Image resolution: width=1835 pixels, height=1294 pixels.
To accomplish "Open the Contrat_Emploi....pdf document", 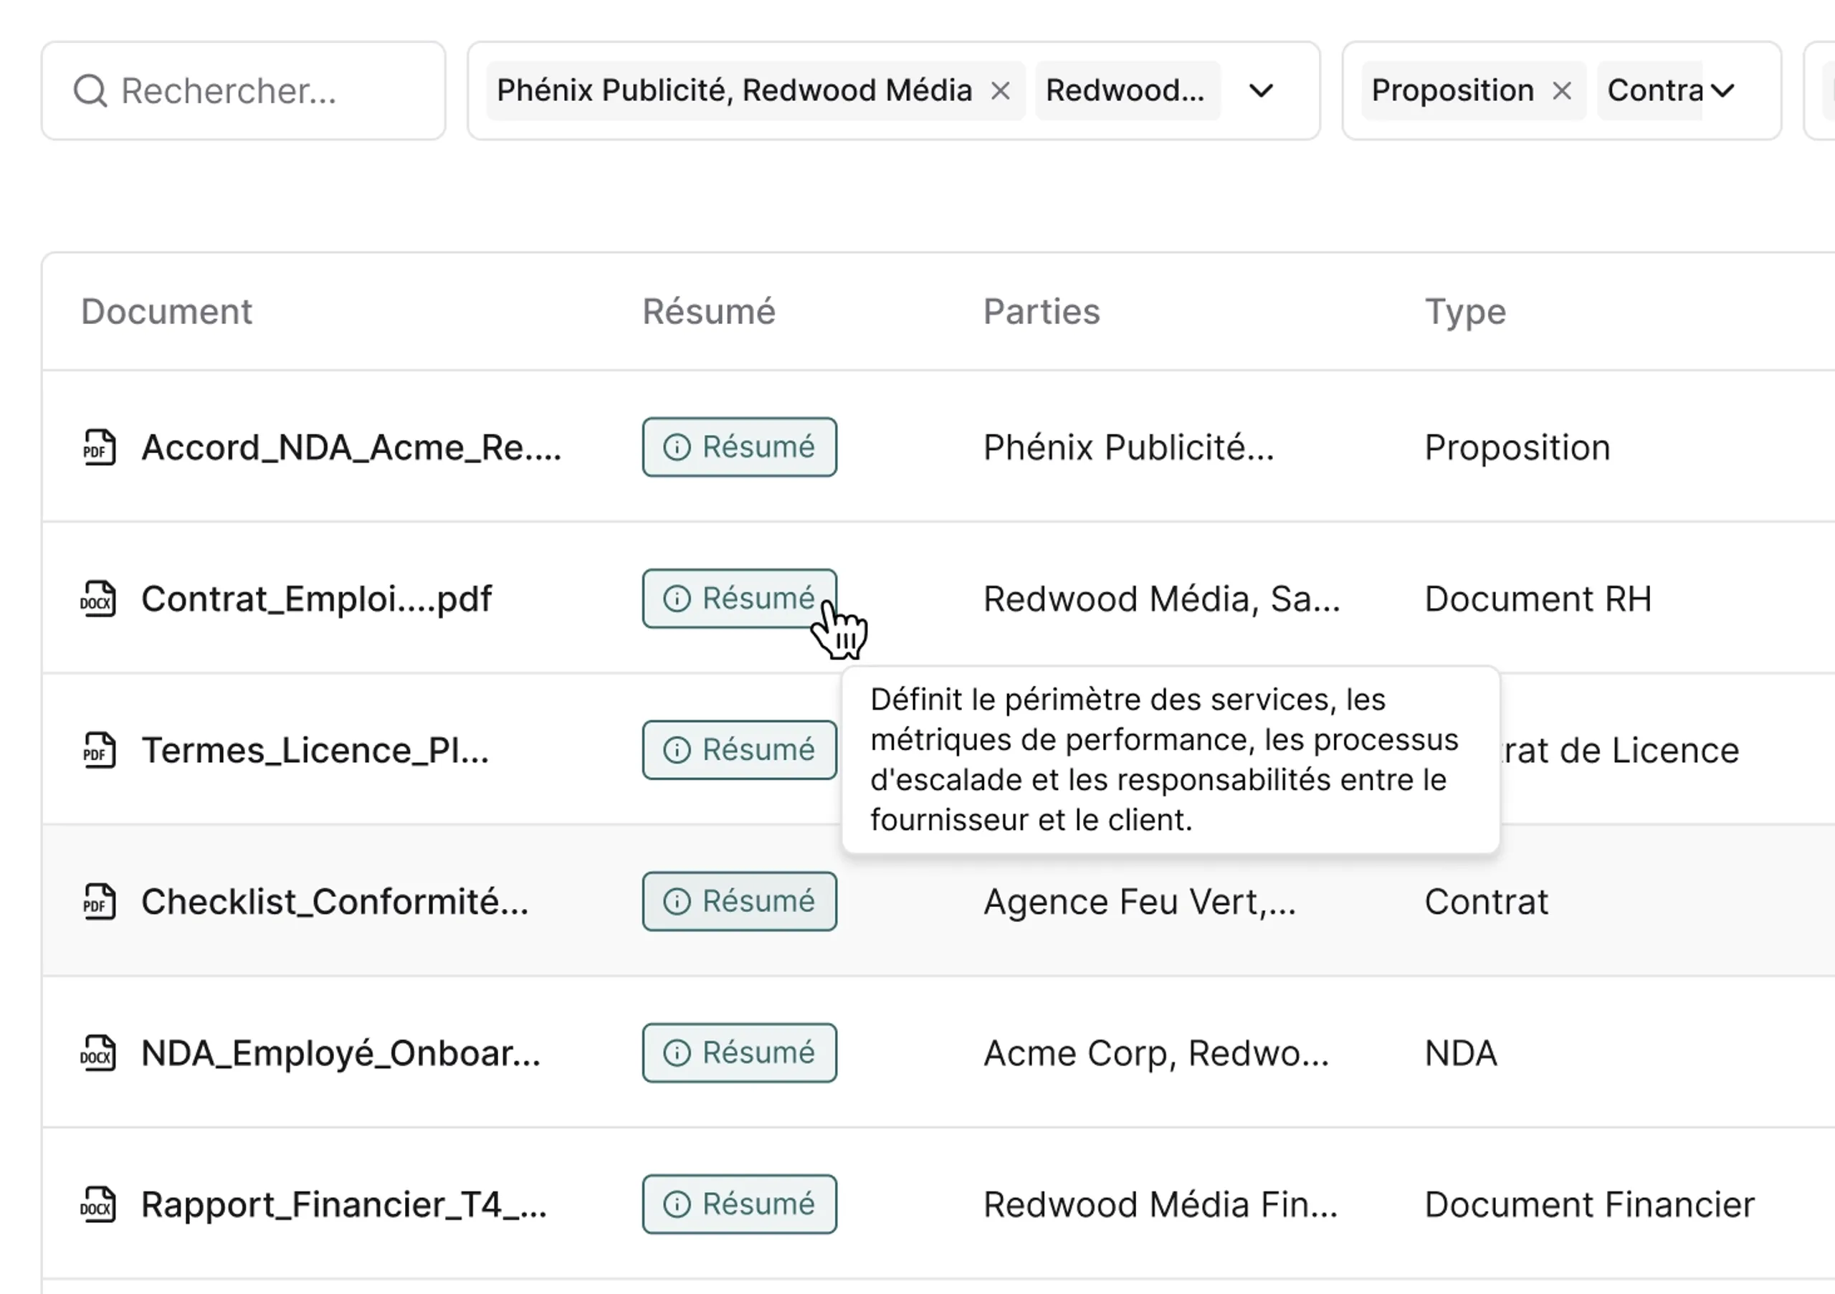I will 317,599.
